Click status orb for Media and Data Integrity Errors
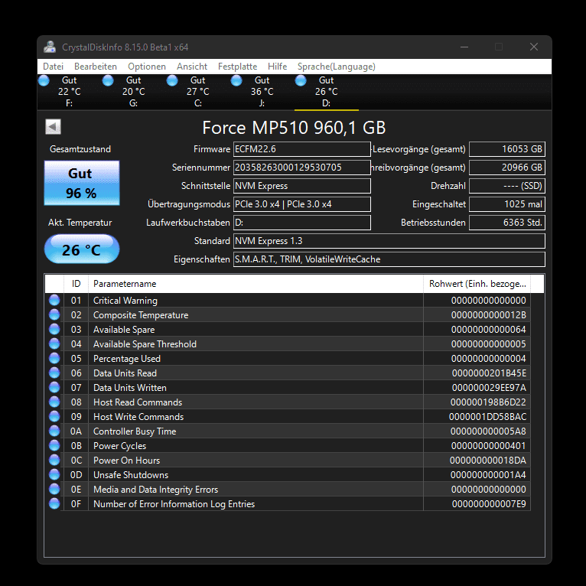The width and height of the screenshot is (586, 586). pyautogui.click(x=54, y=490)
